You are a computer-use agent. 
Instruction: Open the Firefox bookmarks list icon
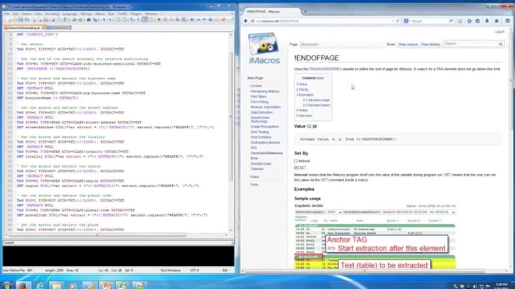point(478,21)
